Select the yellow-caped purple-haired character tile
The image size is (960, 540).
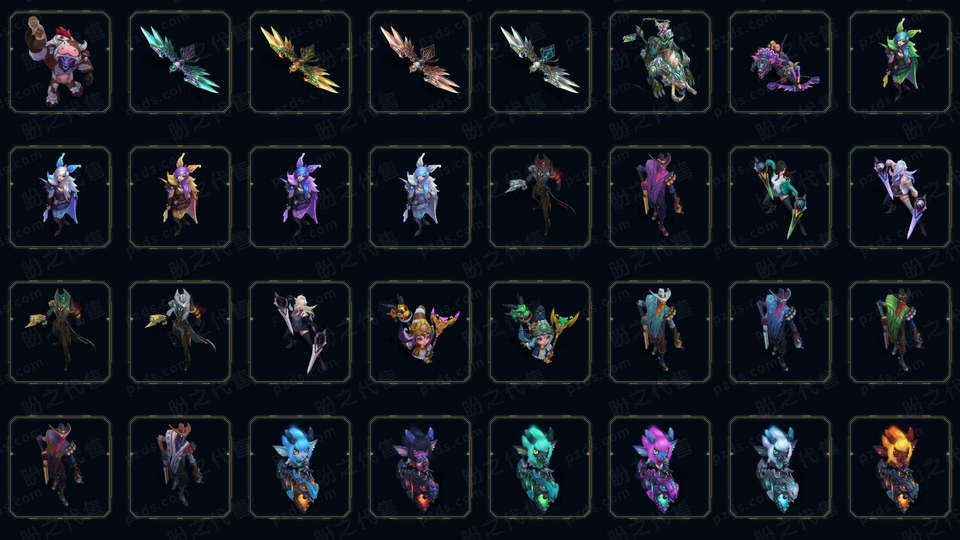(x=180, y=197)
